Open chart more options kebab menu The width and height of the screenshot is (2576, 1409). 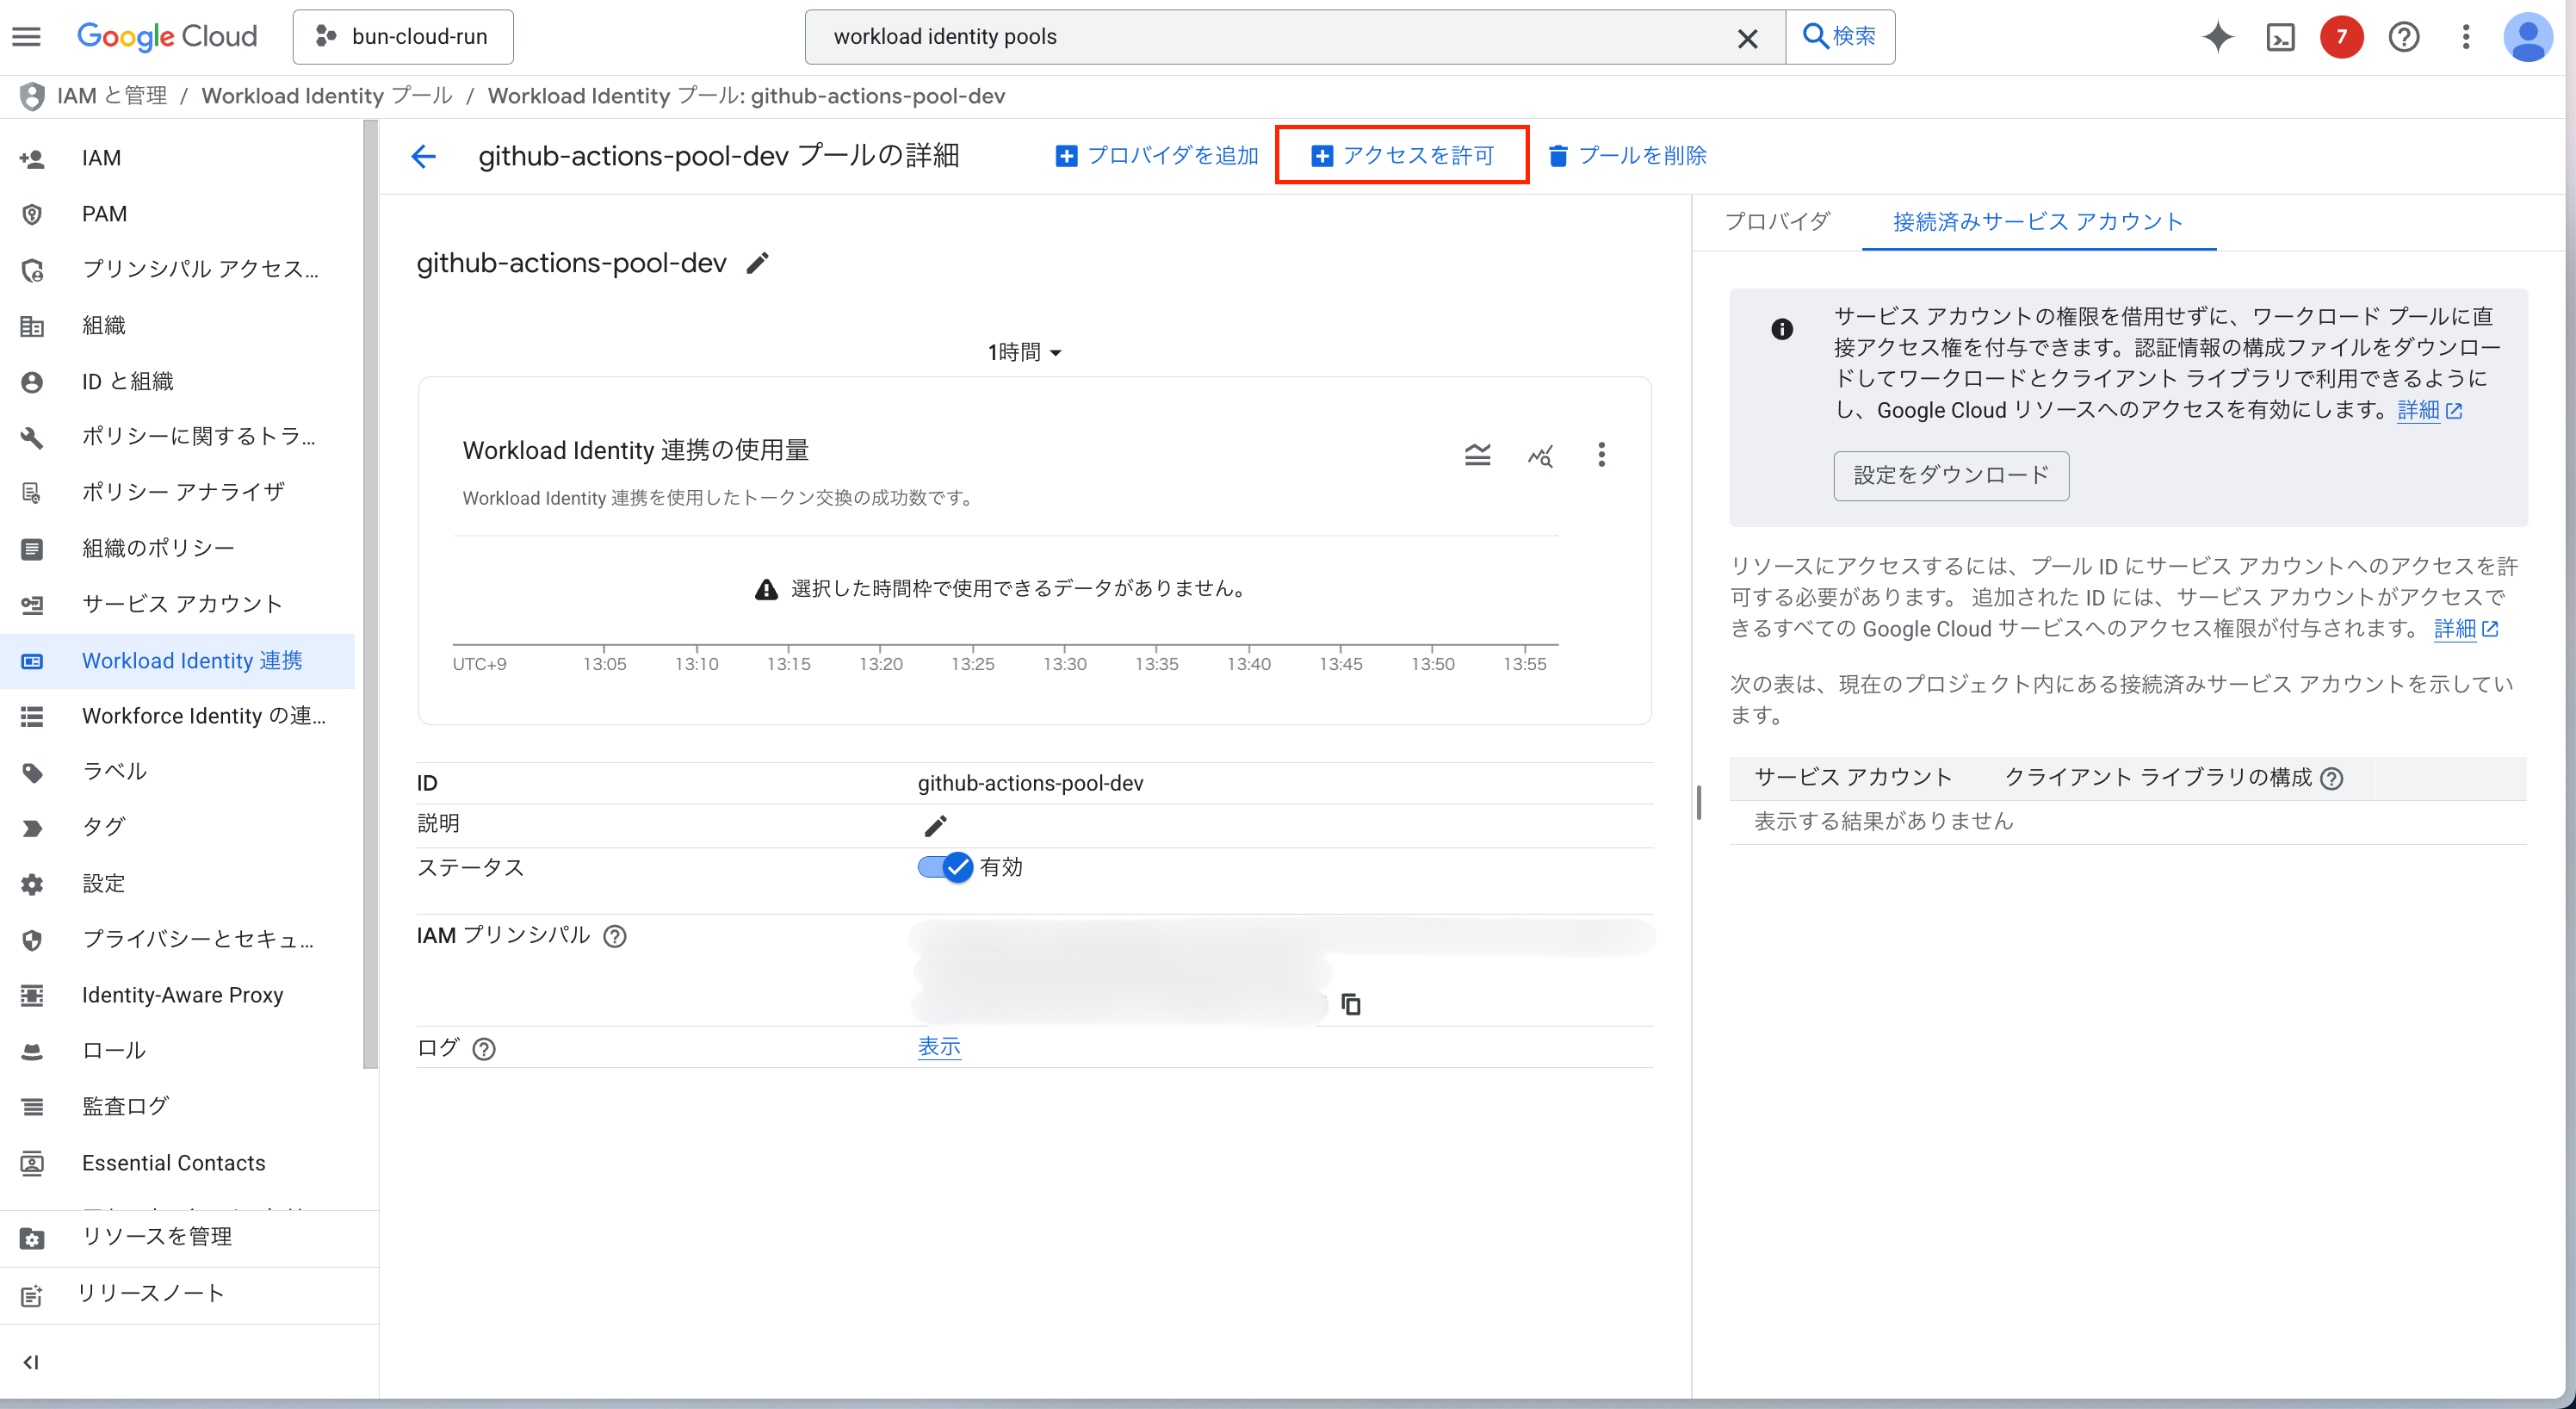point(1601,456)
